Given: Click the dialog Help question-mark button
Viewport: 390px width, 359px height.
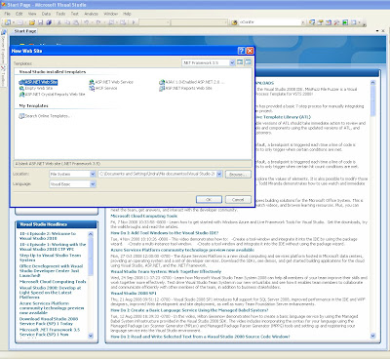Looking at the screenshot, I should pyautogui.click(x=241, y=51).
